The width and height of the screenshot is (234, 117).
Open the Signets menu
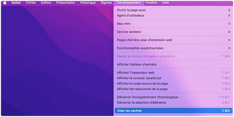pyautogui.click(x=106, y=3)
